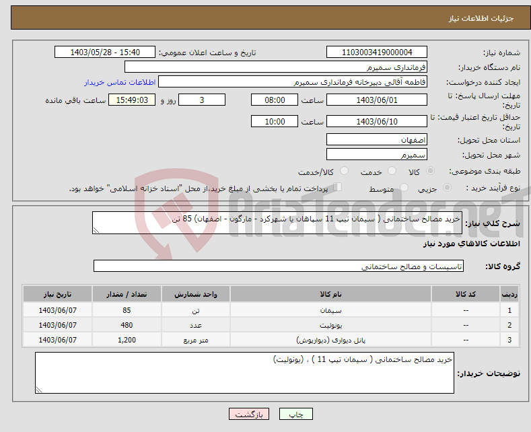This screenshot has height=432, width=531.
Task: Click the requester field فاطمه آقائی
Action: 293,82
